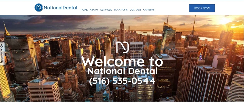The height and width of the screenshot is (111, 244).
Task: Click the blue BOOK NOW button
Action: [202, 8]
